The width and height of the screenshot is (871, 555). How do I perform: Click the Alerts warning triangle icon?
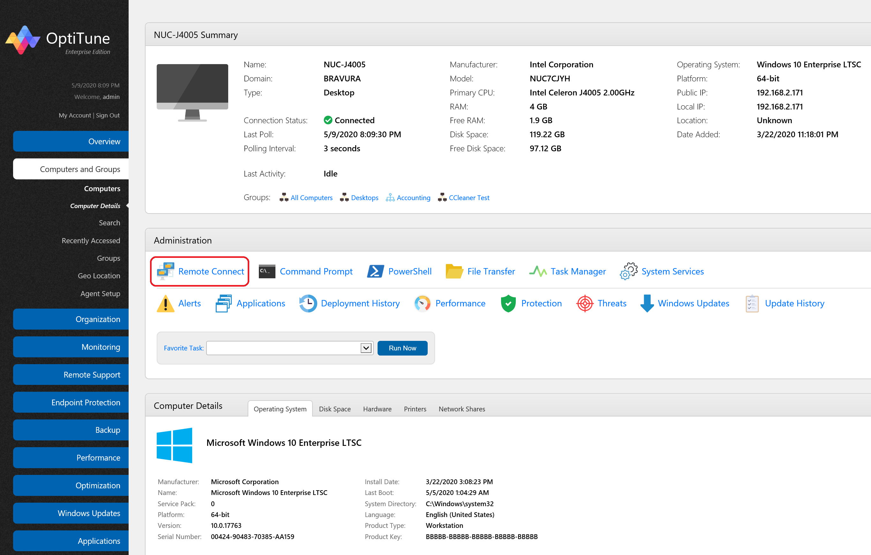[x=166, y=304]
